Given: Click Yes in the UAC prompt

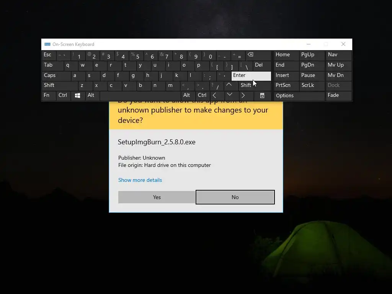Looking at the screenshot, I should (x=157, y=197).
